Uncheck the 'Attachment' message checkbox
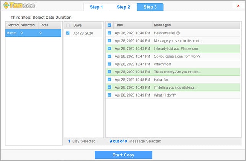Viewport: 246px width, 161px height. coord(110,64)
